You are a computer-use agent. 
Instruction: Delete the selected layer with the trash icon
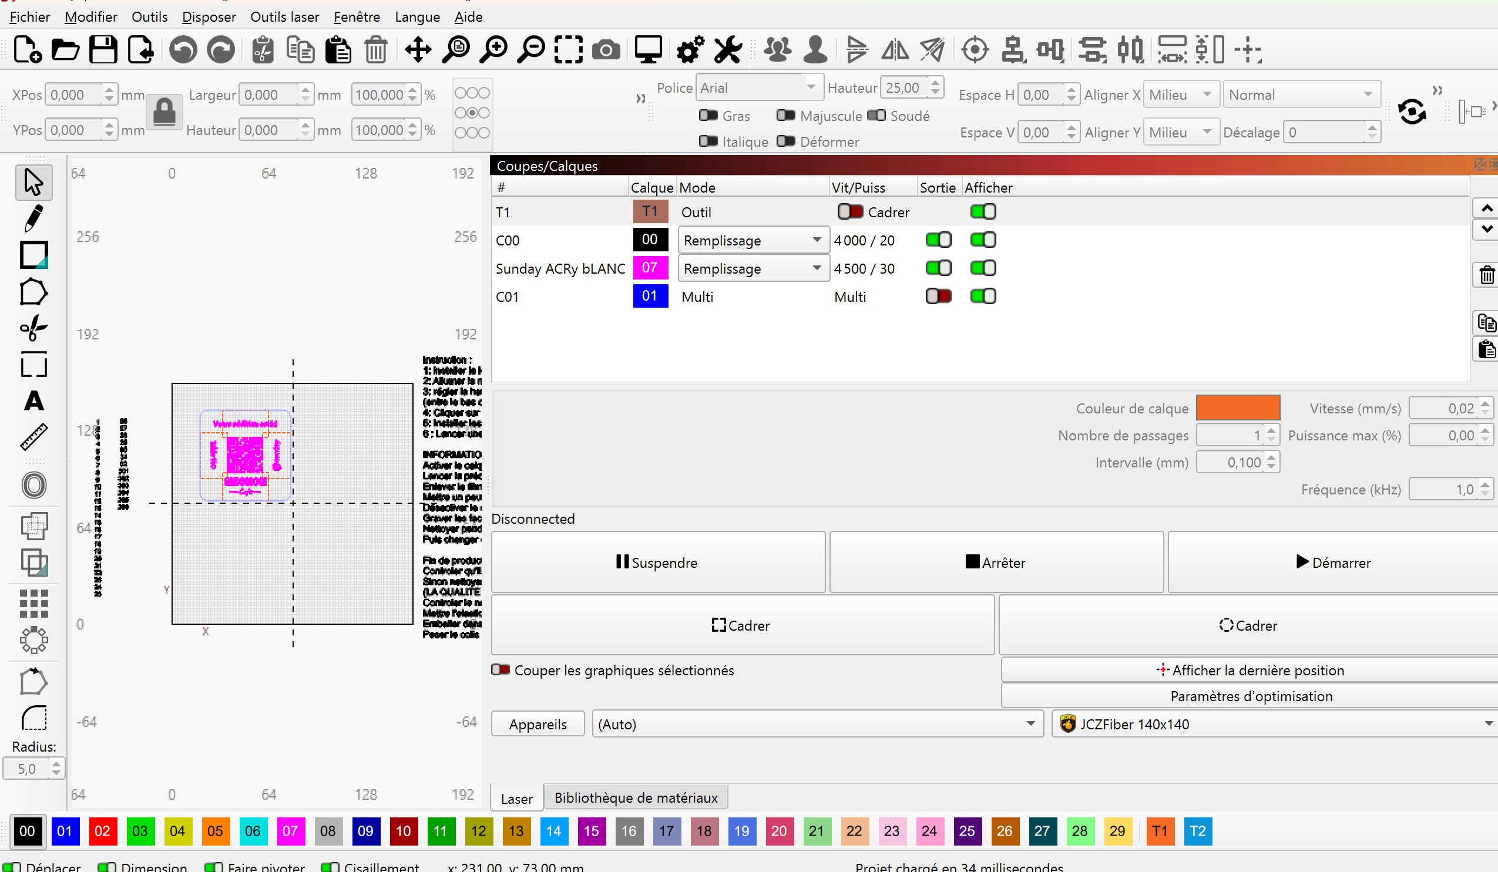(x=1486, y=275)
